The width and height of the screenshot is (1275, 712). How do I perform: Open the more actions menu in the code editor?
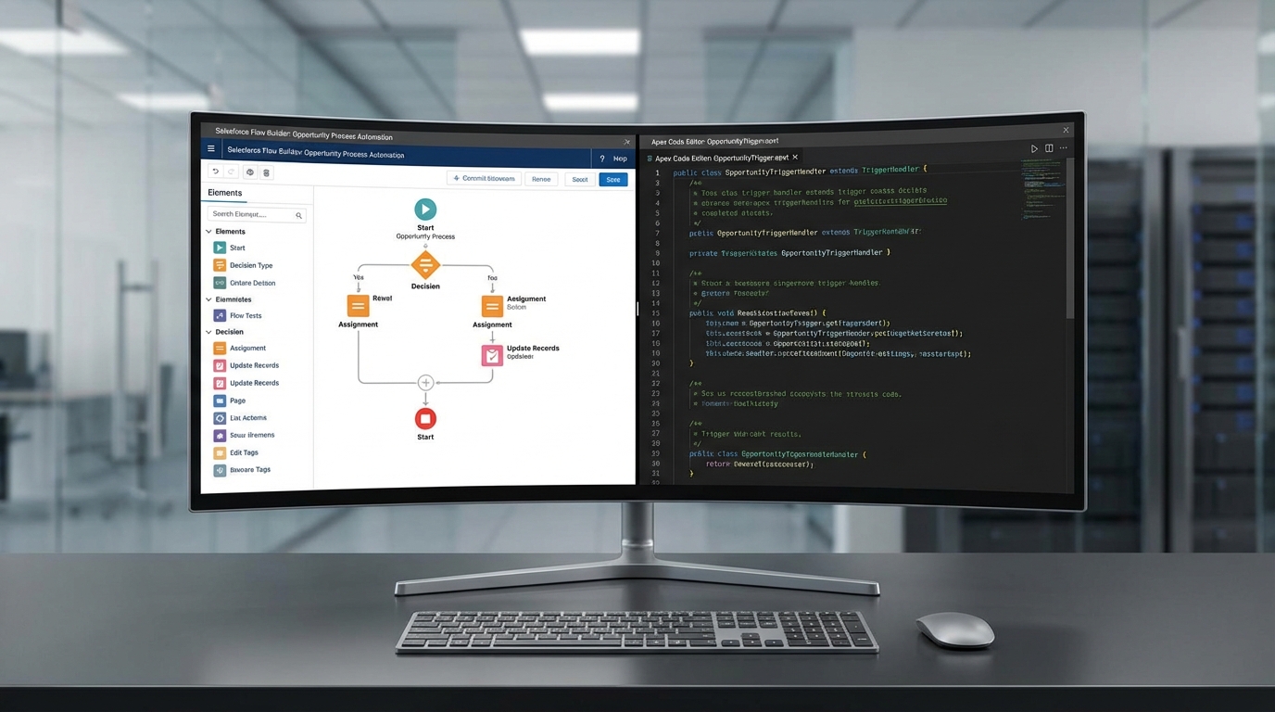tap(1064, 147)
